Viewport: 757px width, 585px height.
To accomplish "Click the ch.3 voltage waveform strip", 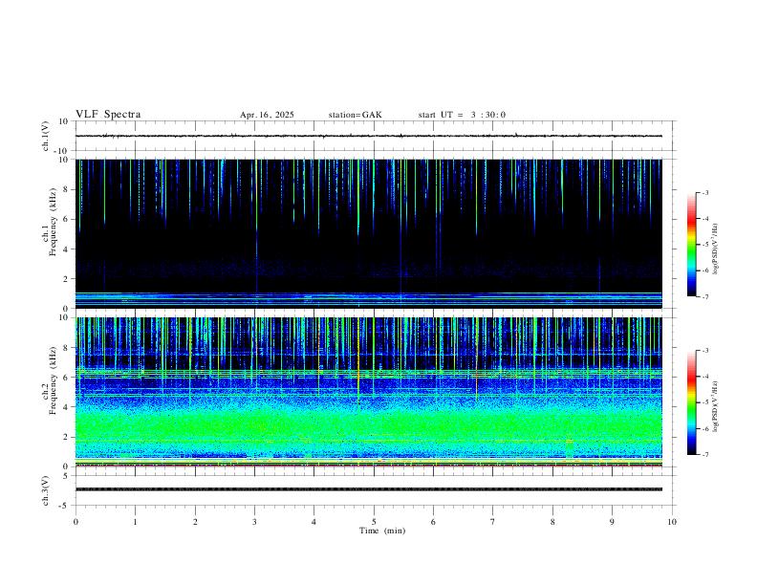I will tap(369, 489).
